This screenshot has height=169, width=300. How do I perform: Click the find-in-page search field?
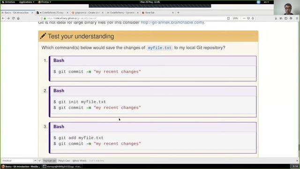(17, 161)
